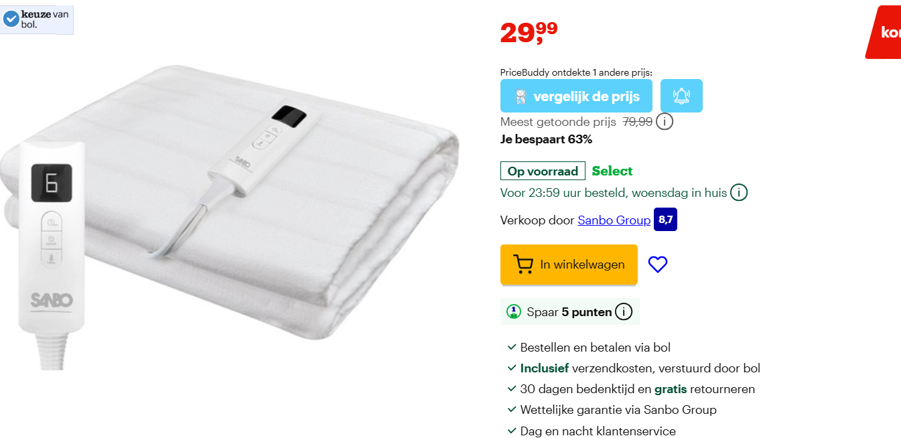The height and width of the screenshot is (438, 901).
Task: Click the Op voorraad stock badge
Action: tap(543, 171)
